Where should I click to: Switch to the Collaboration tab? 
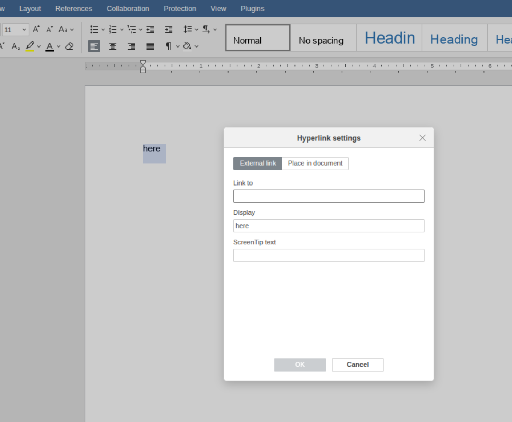click(x=128, y=9)
